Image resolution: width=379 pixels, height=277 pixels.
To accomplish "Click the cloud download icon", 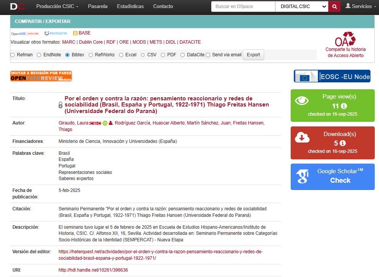I will (x=302, y=138).
